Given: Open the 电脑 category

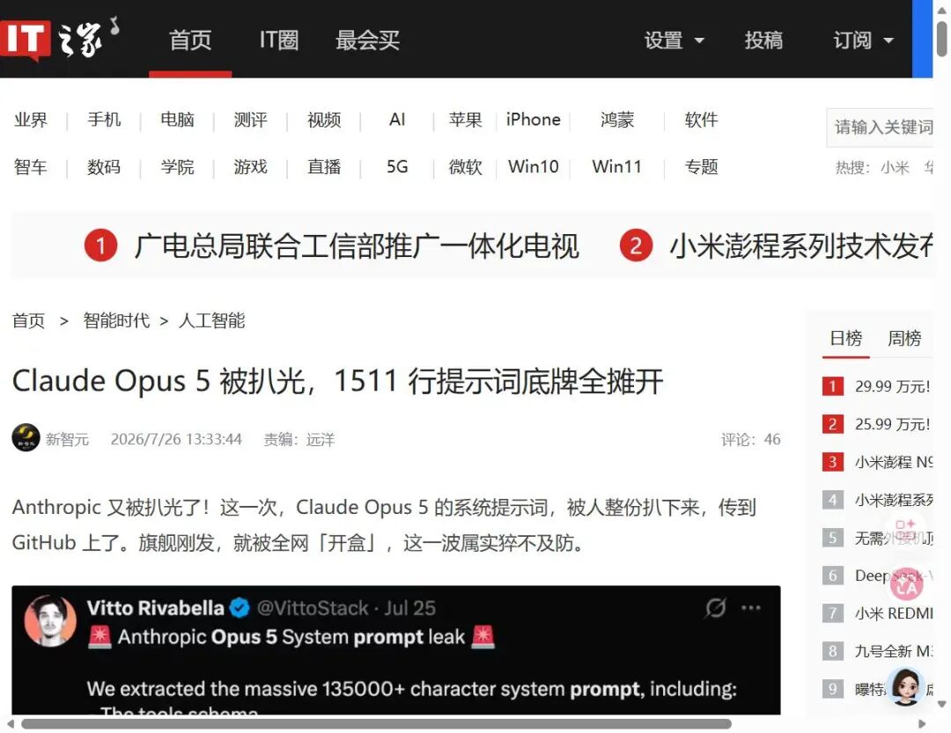Looking at the screenshot, I should (x=177, y=120).
